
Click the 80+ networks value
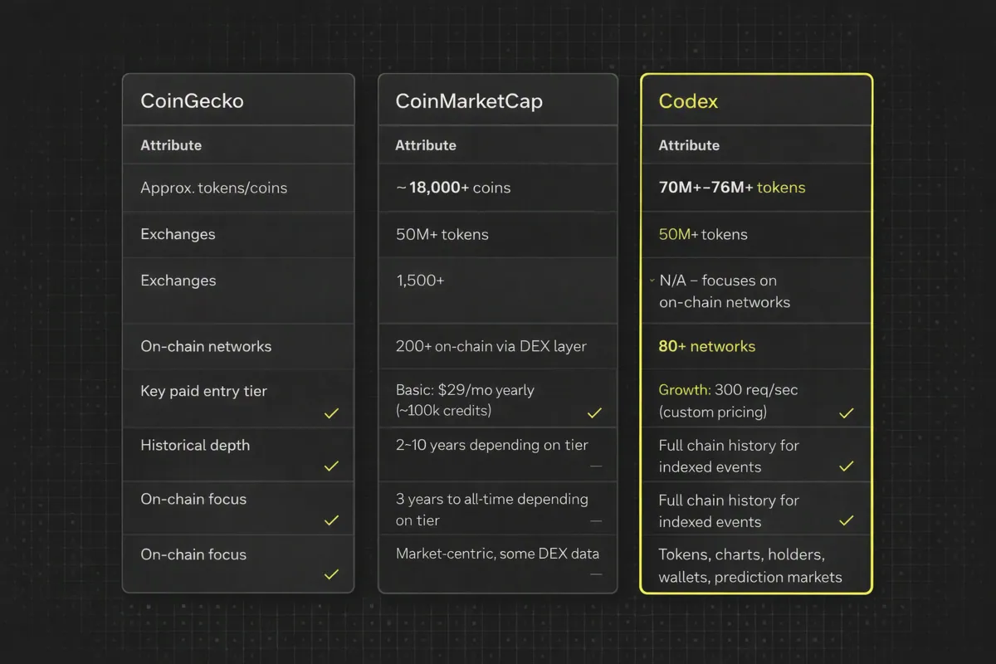click(x=707, y=346)
